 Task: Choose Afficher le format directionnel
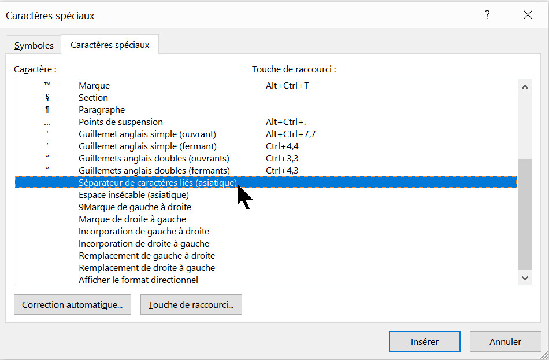[138, 280]
